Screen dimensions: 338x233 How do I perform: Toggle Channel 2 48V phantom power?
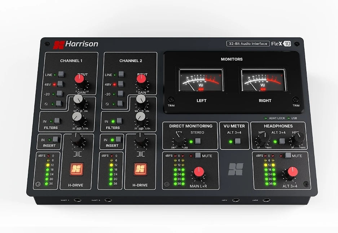(x=121, y=84)
